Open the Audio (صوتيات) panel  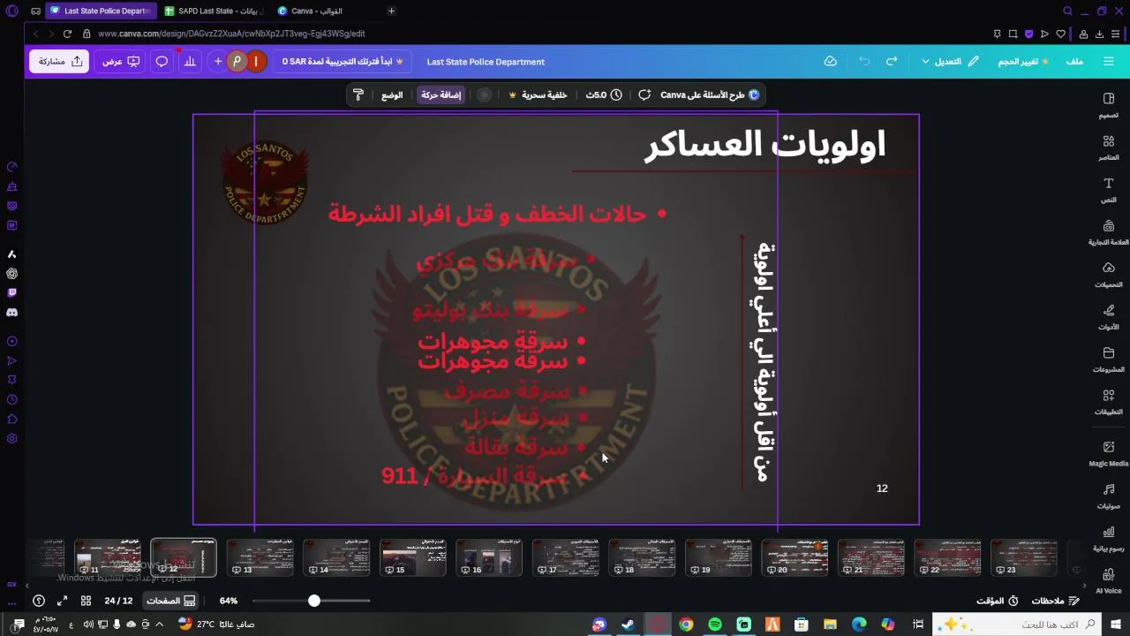pos(1109,496)
